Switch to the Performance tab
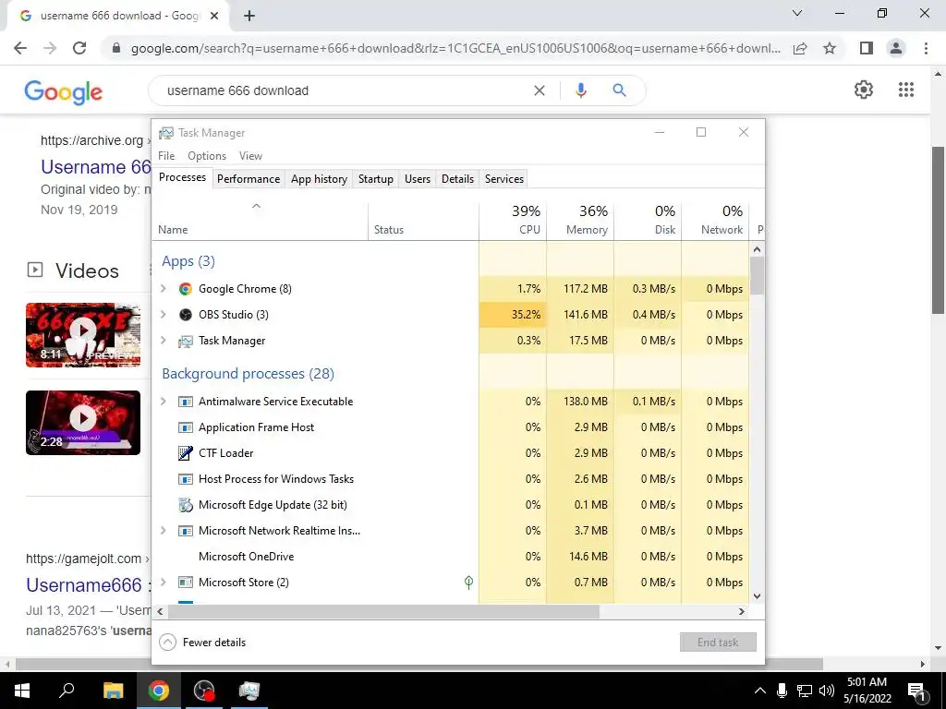Viewport: 946px width, 709px height. point(249,179)
